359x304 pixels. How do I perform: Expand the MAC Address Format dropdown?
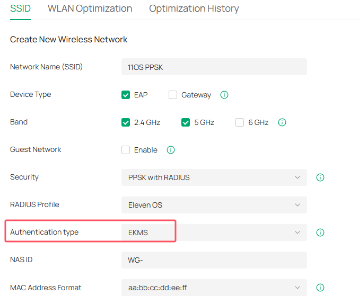214,288
